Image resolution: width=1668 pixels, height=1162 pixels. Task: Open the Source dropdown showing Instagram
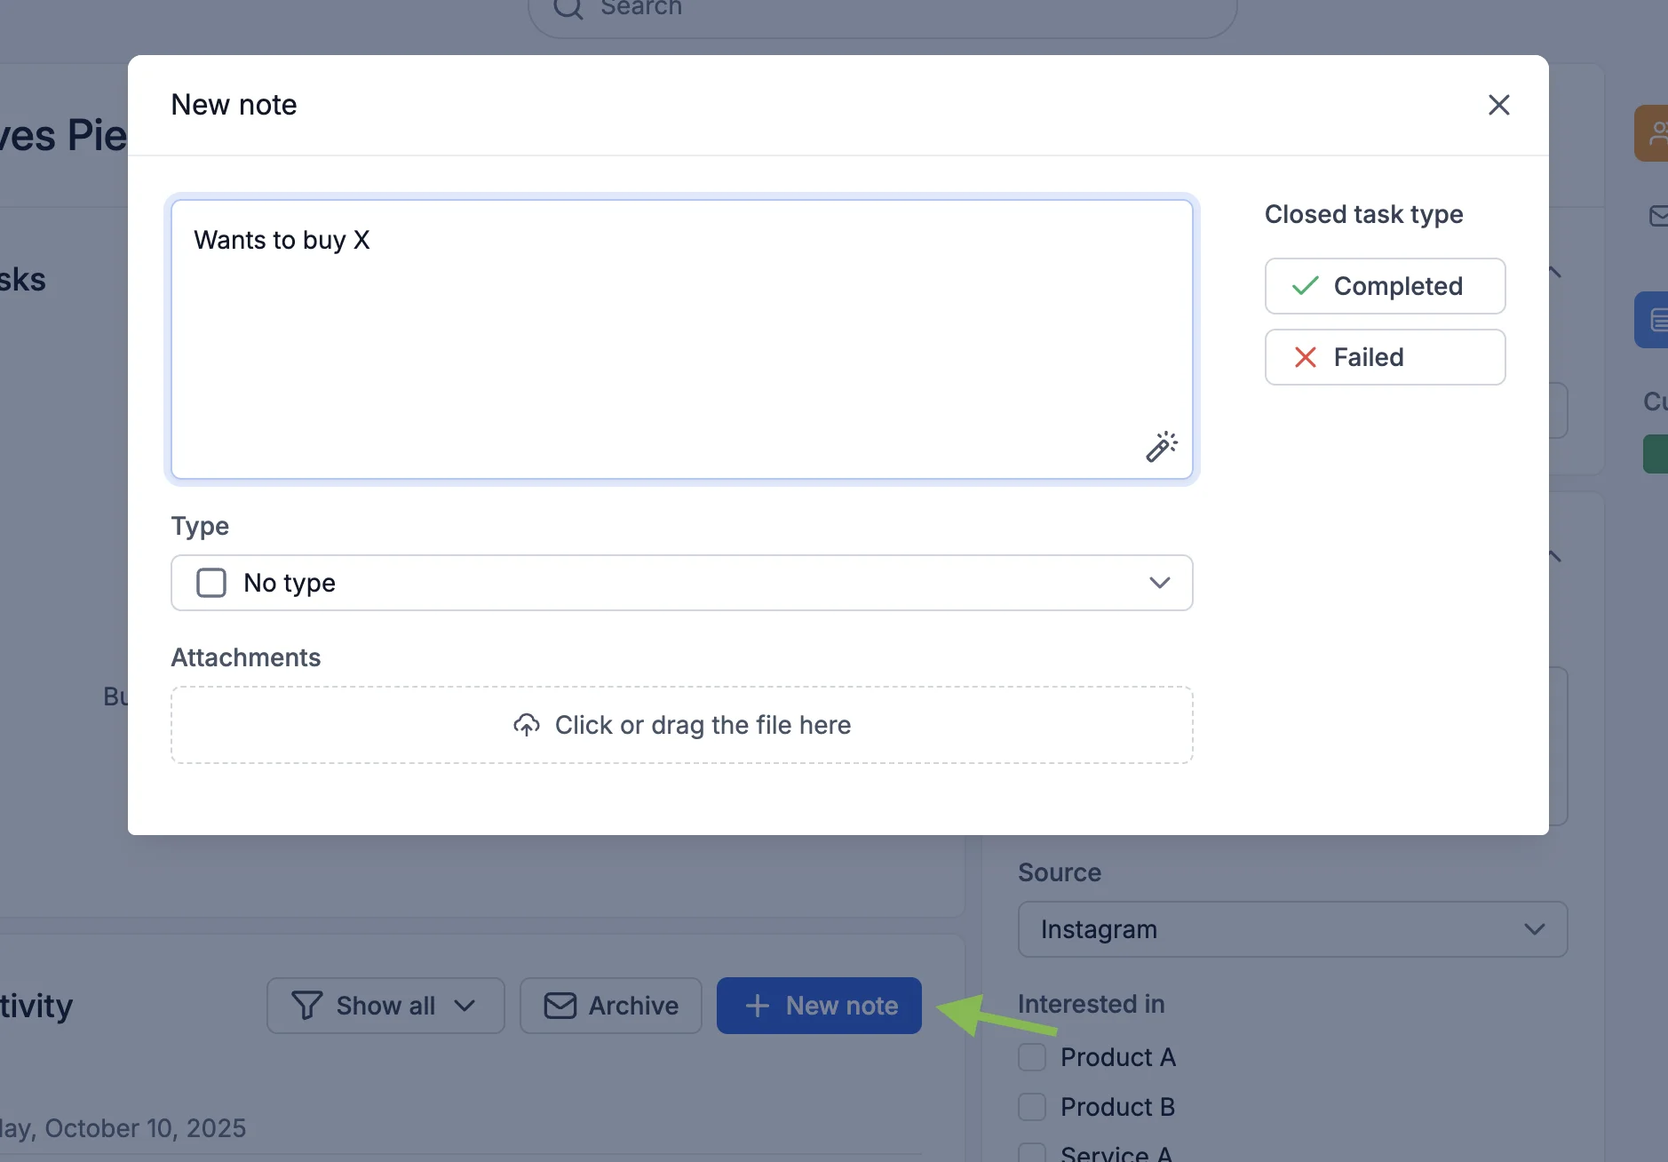click(1292, 929)
